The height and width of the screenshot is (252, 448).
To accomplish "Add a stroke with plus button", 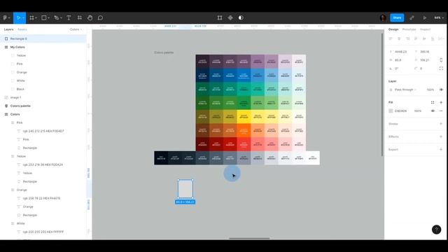I will [441, 124].
